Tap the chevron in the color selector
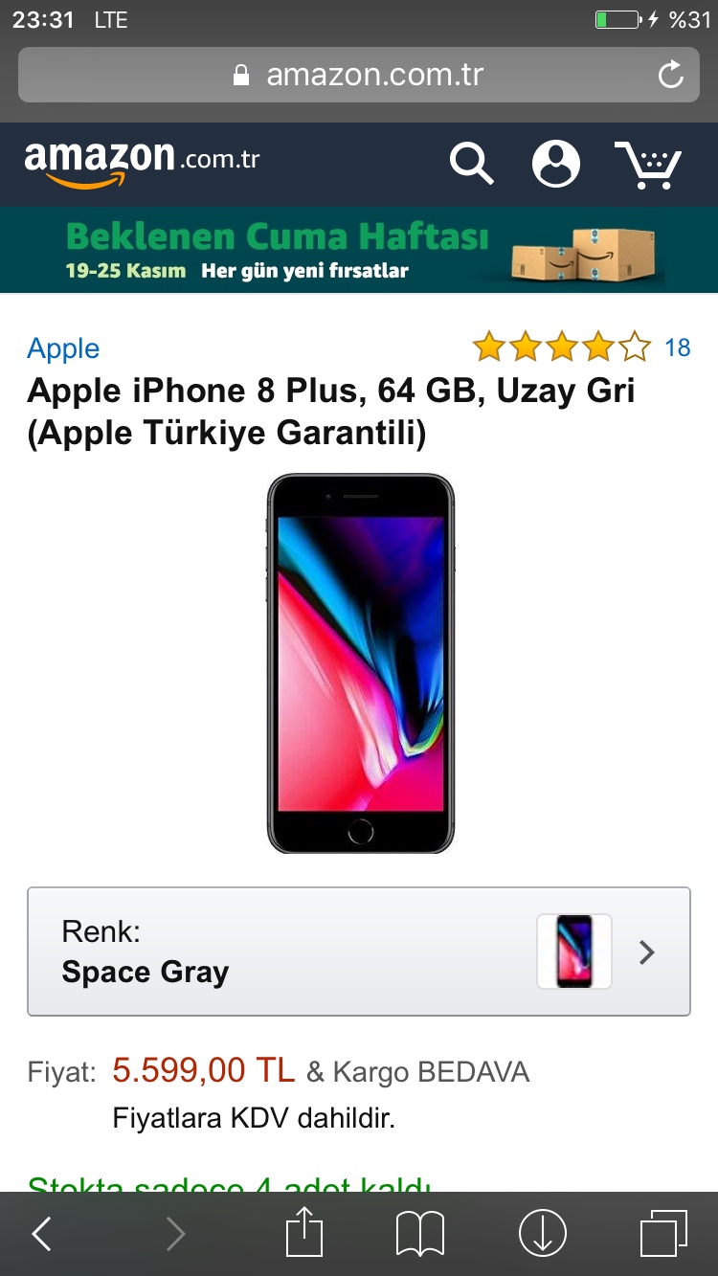Image resolution: width=718 pixels, height=1276 pixels. [647, 951]
